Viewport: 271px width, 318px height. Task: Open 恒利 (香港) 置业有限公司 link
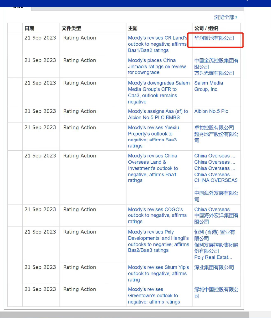pos(214,235)
